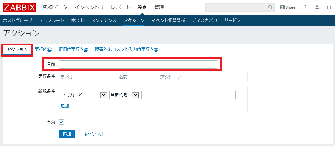Select the アクション form tab
The image size is (335, 146).
[17, 50]
